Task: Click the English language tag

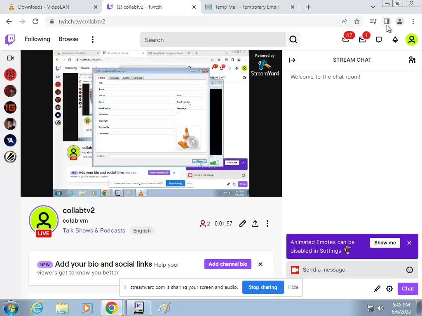Action: 142,231
